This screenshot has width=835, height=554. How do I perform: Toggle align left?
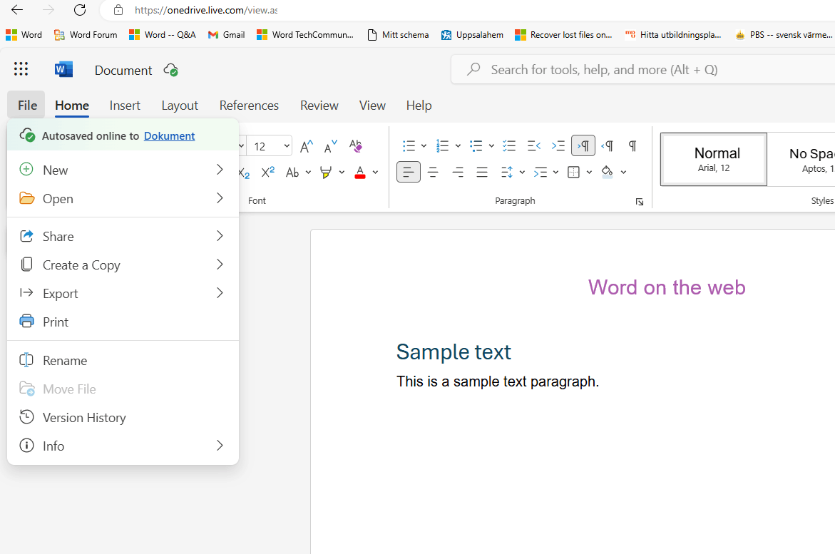point(409,172)
